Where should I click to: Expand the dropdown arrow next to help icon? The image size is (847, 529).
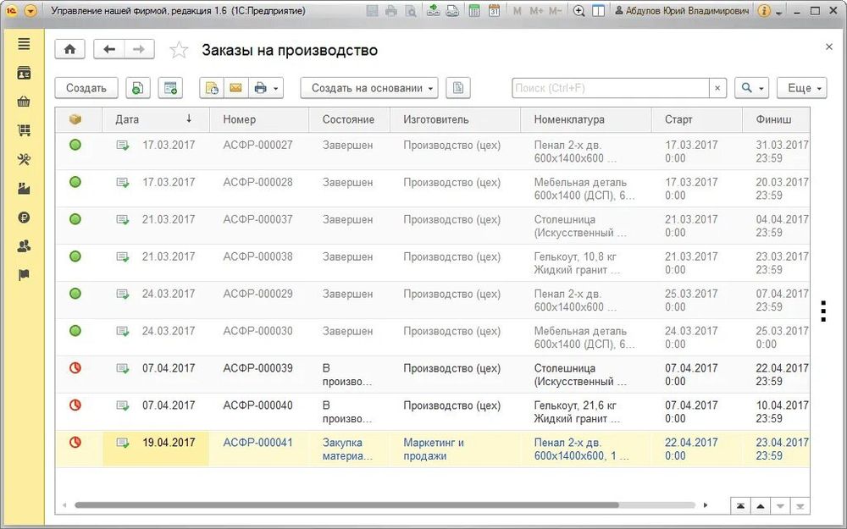(x=778, y=12)
